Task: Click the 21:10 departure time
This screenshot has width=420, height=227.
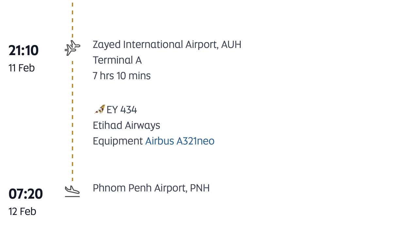Action: [x=24, y=51]
